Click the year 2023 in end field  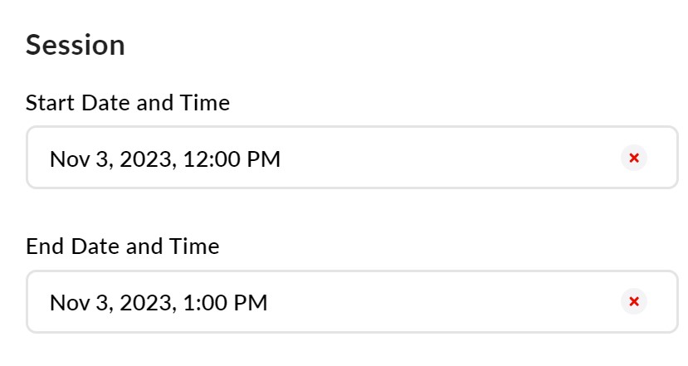click(146, 302)
